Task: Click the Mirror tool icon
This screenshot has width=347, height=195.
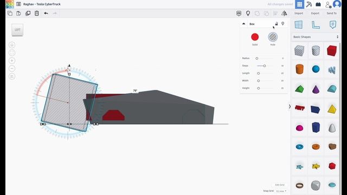Action: click(284, 13)
